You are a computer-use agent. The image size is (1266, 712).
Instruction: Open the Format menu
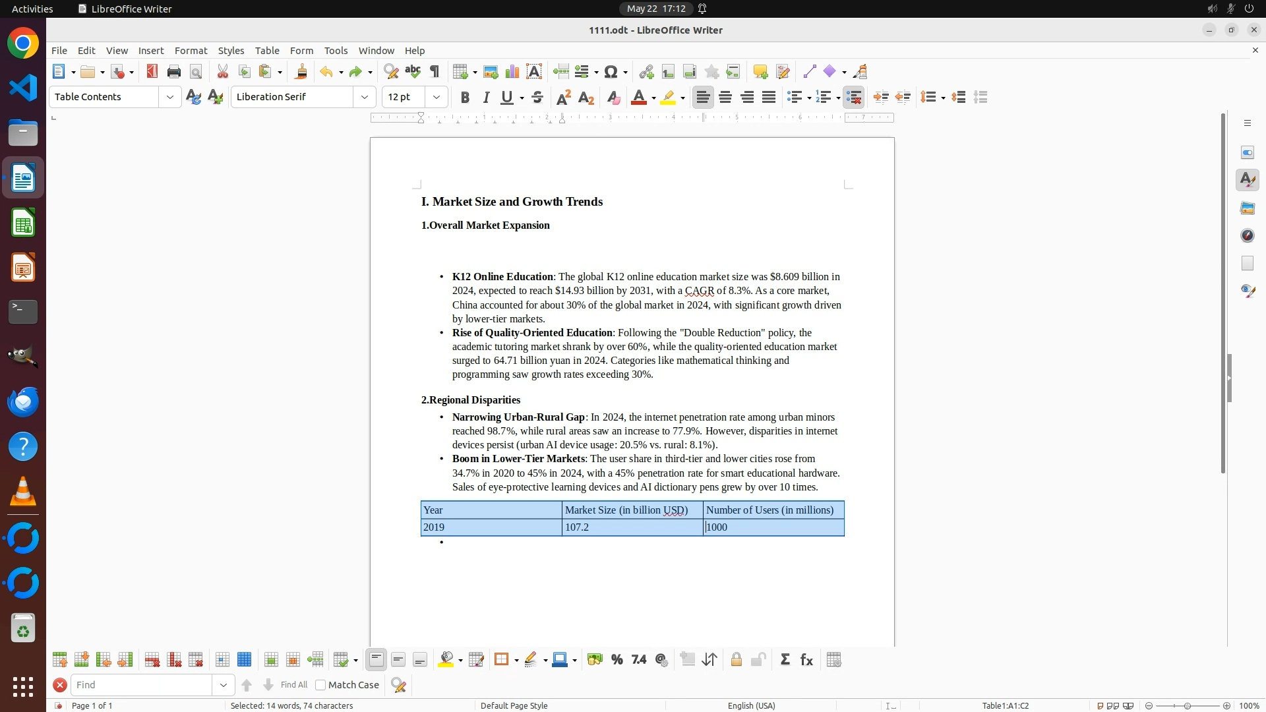tap(191, 50)
